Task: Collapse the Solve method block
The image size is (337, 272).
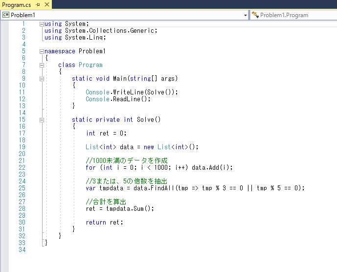Action: tap(42, 120)
